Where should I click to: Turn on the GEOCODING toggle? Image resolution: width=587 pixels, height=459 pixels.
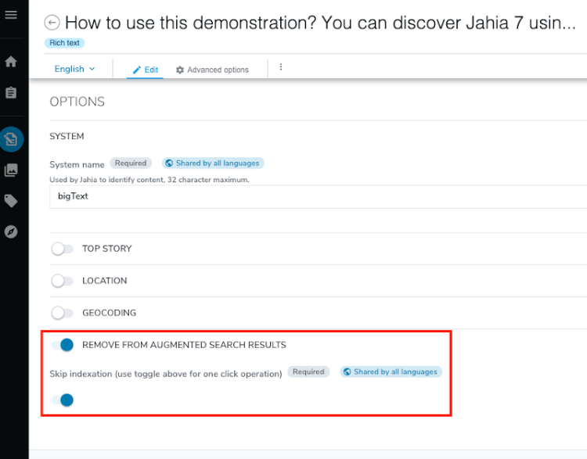click(x=62, y=313)
